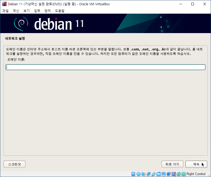
Task: Open the 머신 menu
Action: (x=16, y=11)
